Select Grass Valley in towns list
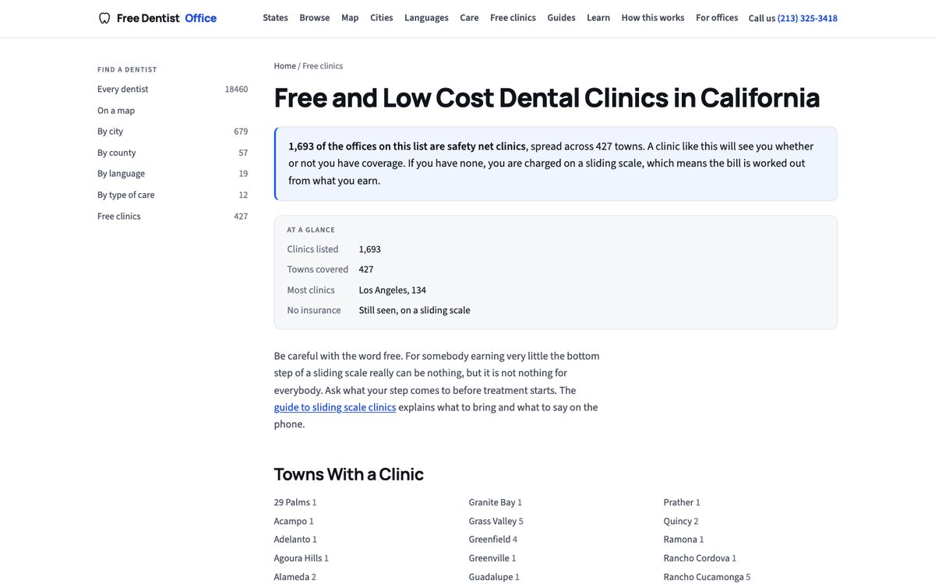Viewport: 935px width, 584px height. (x=493, y=521)
